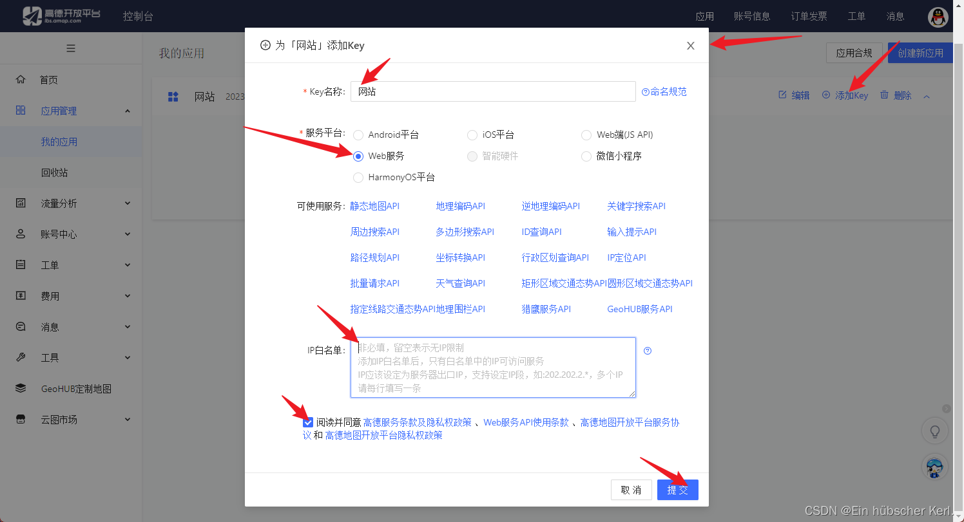
Task: Click the home icon beside 首页
Action: click(21, 80)
